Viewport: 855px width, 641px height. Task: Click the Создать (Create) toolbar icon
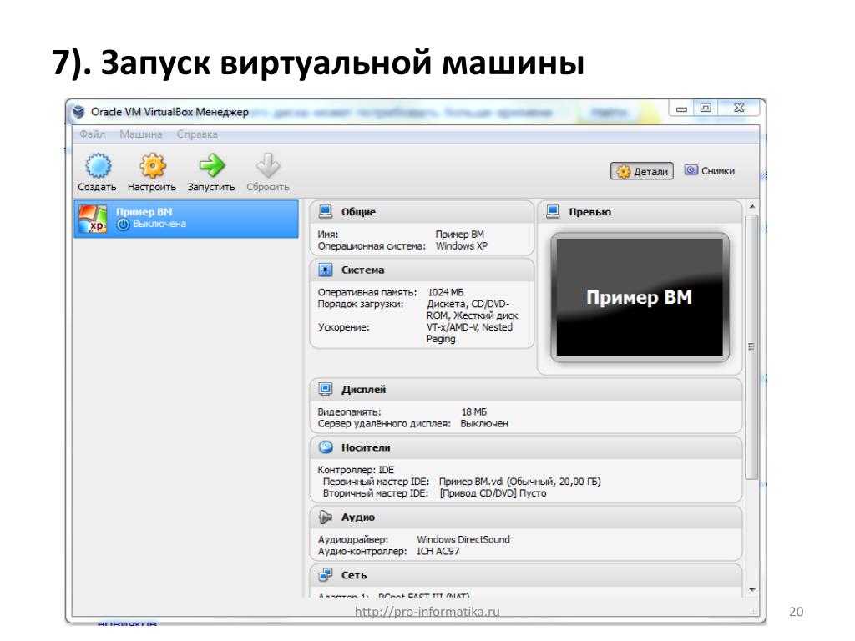[x=99, y=166]
